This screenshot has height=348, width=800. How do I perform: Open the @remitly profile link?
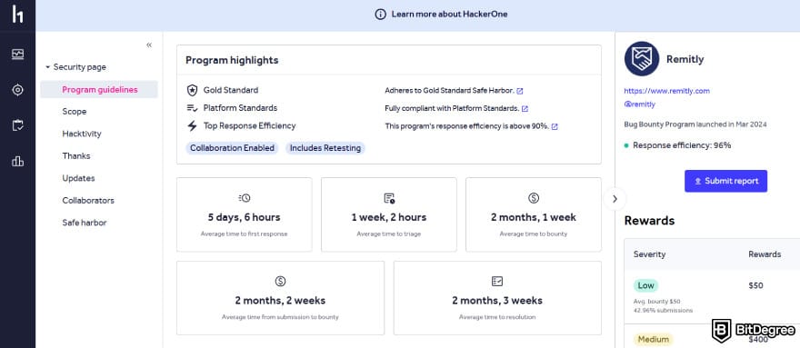click(640, 104)
